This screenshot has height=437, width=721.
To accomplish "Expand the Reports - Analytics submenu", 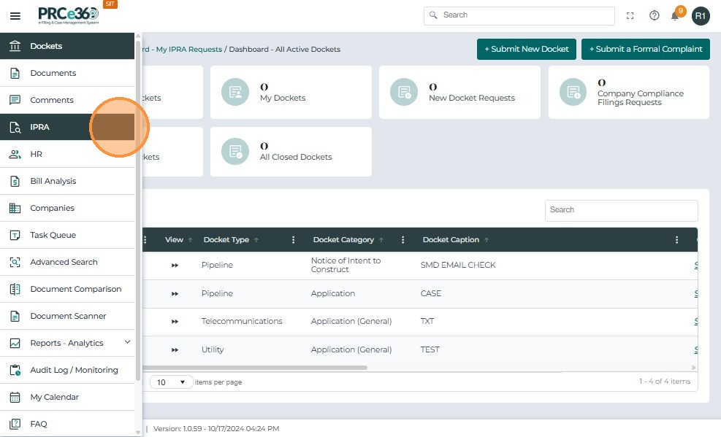I will (x=127, y=342).
